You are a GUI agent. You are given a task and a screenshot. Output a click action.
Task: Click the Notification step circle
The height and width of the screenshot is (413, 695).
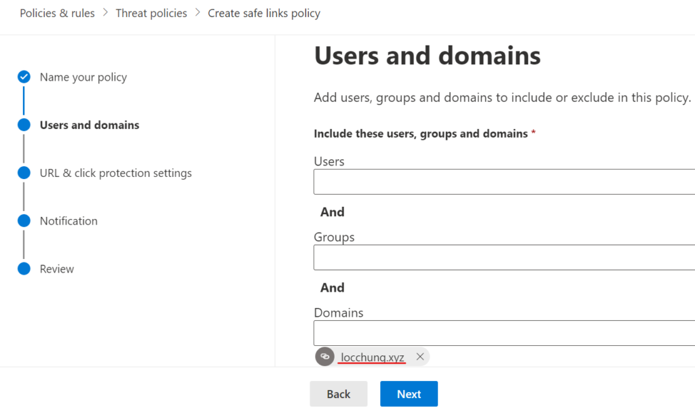(24, 220)
